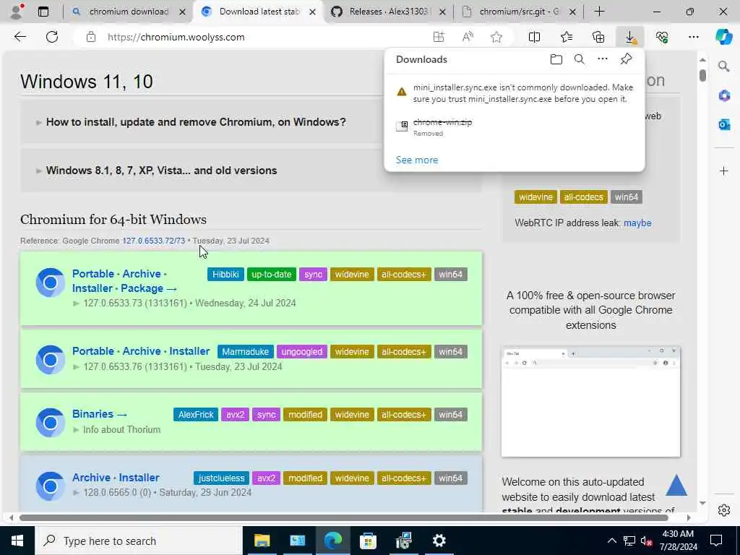Click the Hibbiki tag

225,274
